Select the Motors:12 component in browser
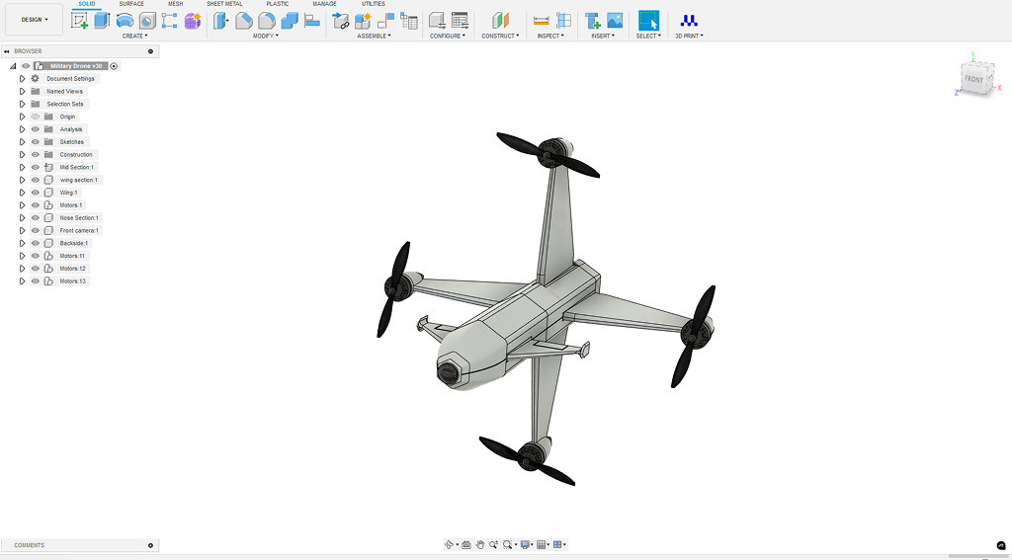 point(72,269)
